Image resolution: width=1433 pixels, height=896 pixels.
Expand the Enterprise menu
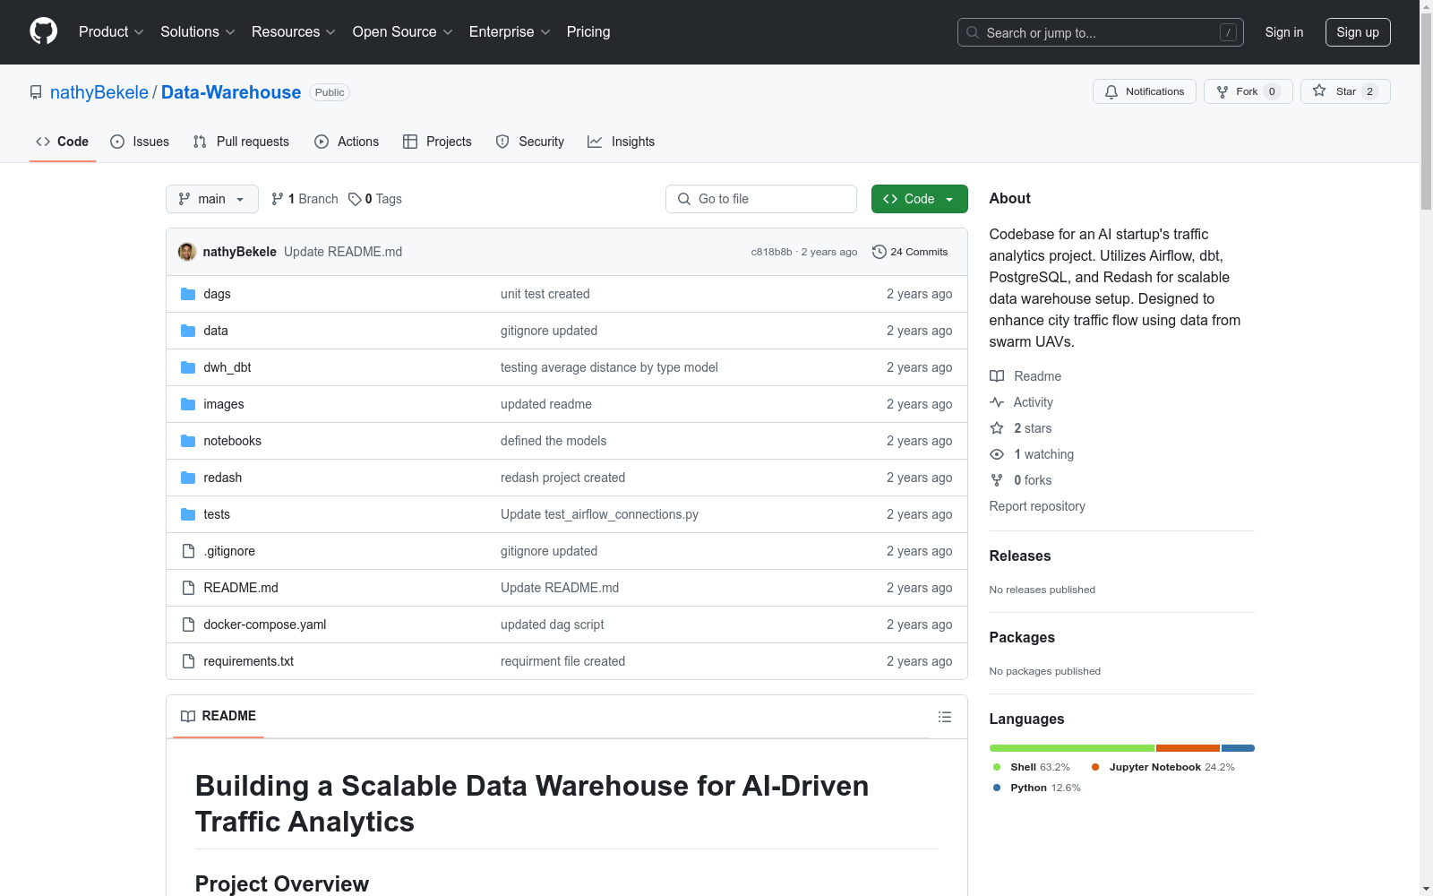coord(510,32)
